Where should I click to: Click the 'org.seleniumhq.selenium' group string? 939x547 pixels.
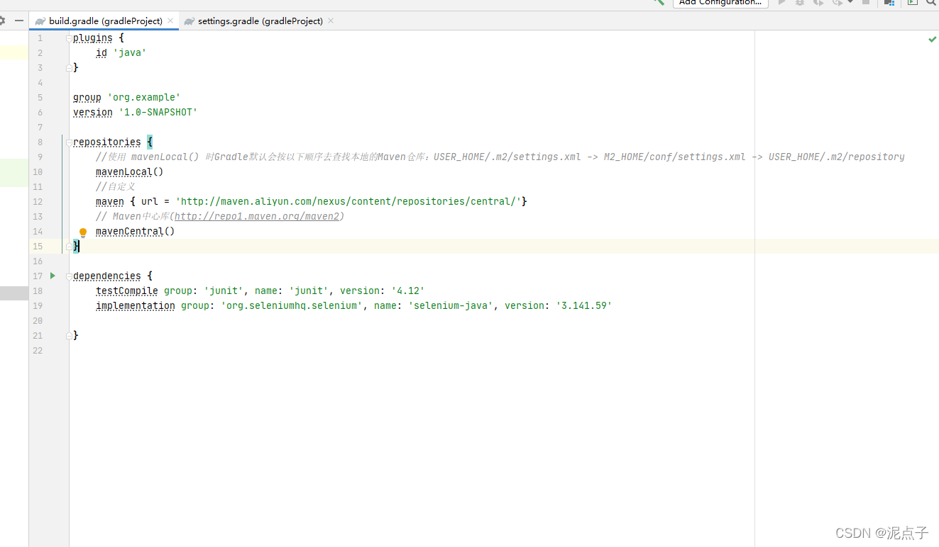[292, 305]
